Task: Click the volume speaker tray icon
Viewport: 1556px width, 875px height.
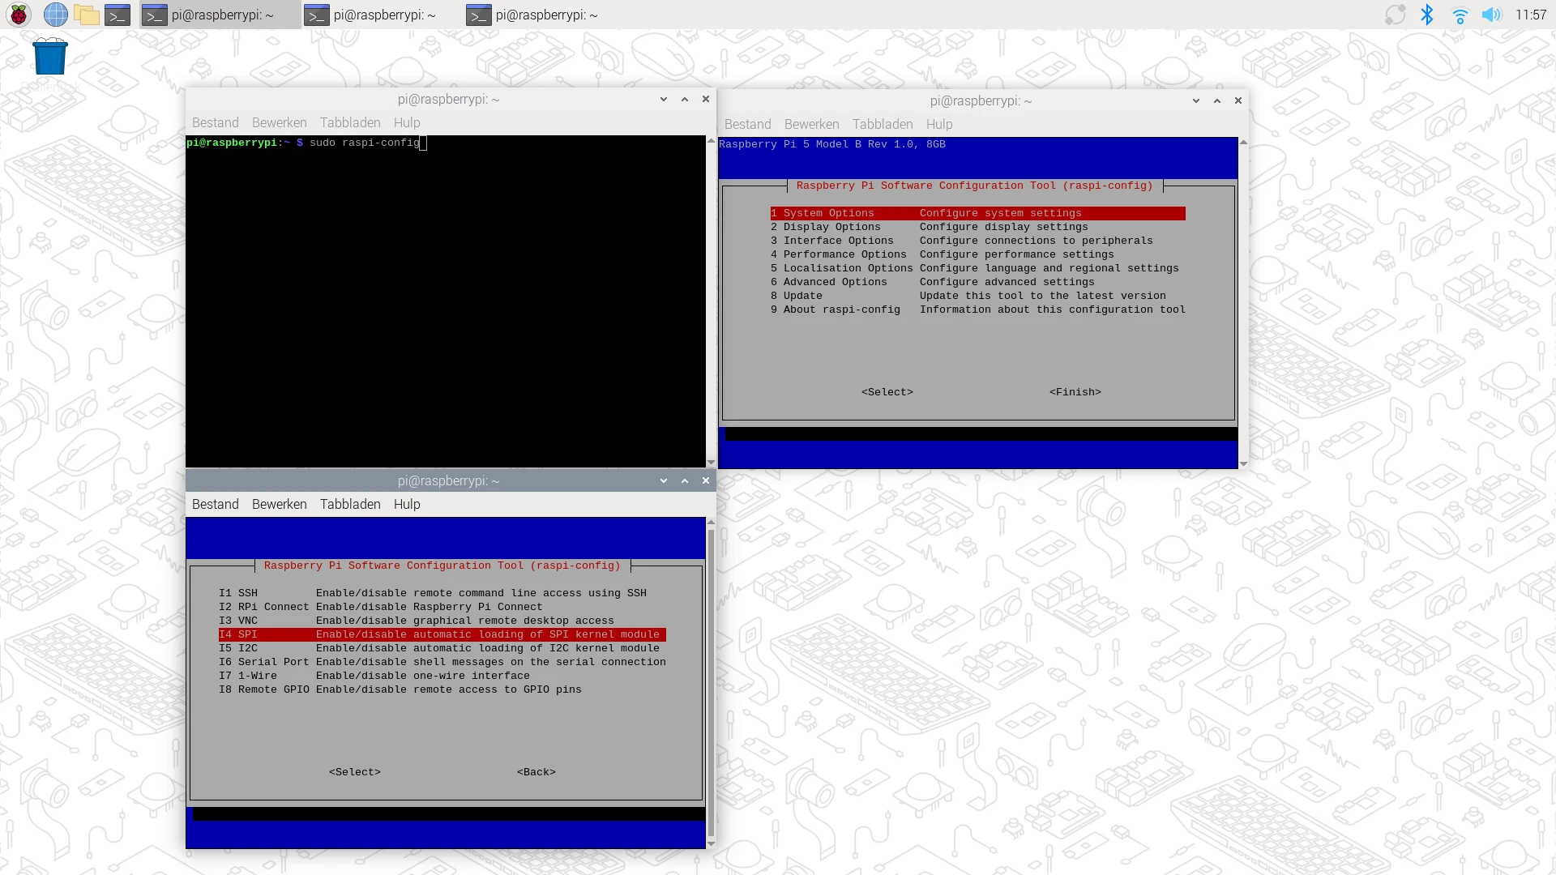Action: [1491, 15]
